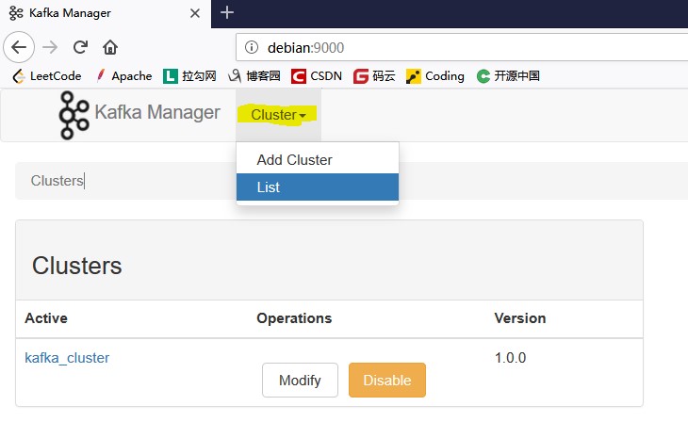Open the 拉勾网 bookmark

click(x=189, y=76)
